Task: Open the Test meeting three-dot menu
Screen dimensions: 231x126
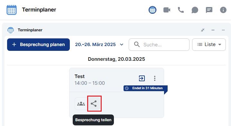Action: pos(155,78)
